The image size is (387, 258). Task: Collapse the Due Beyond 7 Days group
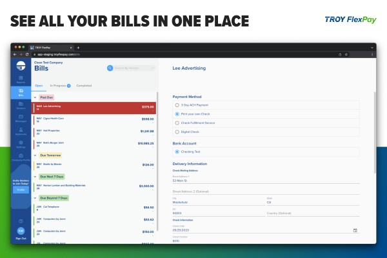(x=35, y=198)
